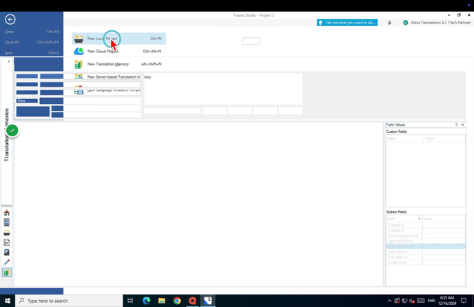Open the Reports view icon
474x307 pixels.
7,253
